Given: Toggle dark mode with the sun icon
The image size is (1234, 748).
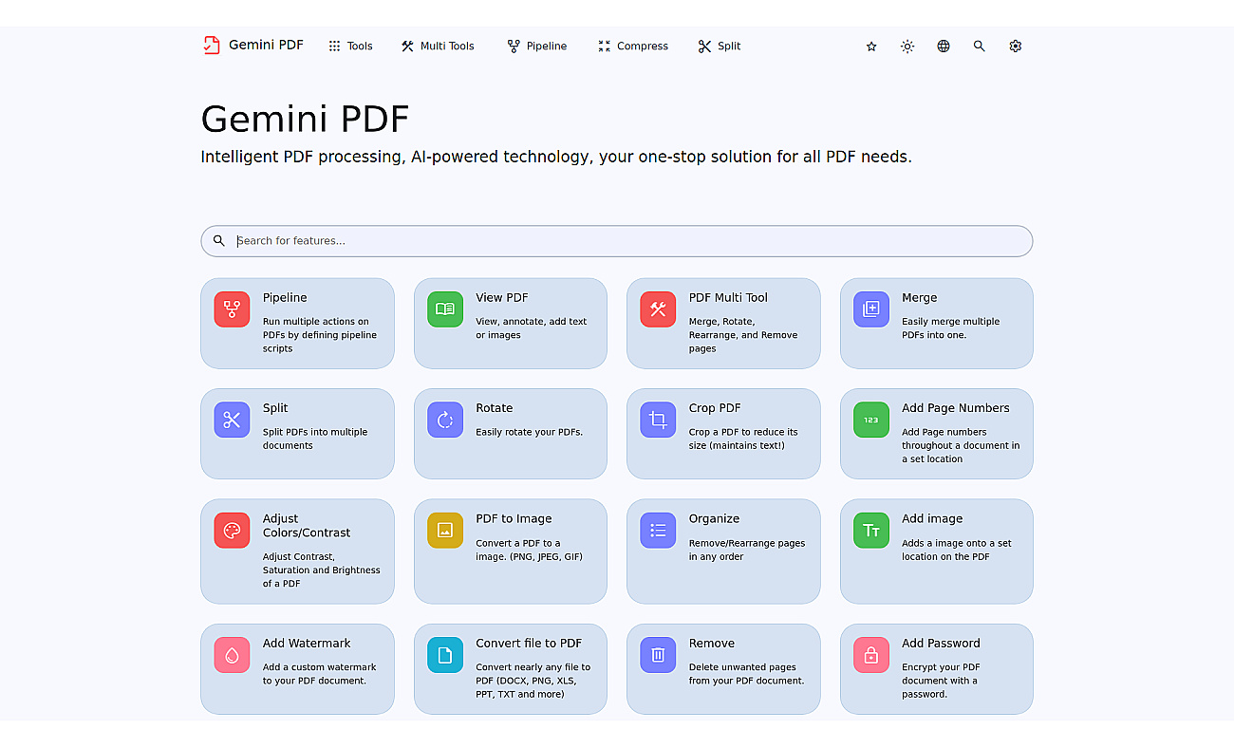Looking at the screenshot, I should click(x=907, y=47).
